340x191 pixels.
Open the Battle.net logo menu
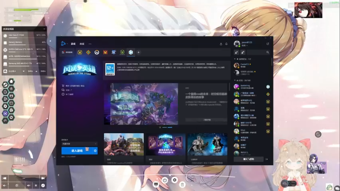pyautogui.click(x=63, y=44)
